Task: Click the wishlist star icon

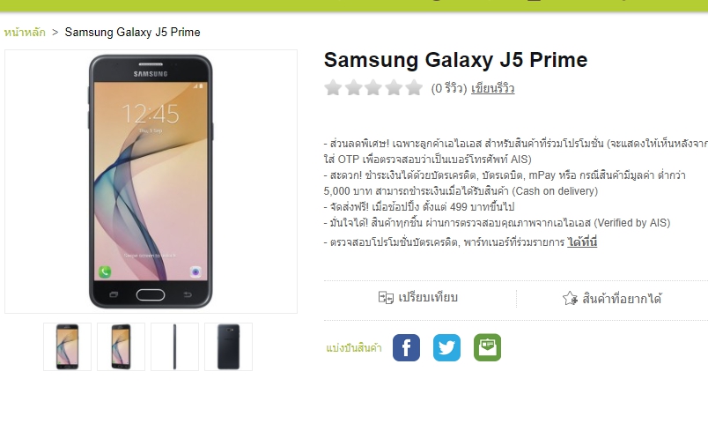Action: (570, 298)
